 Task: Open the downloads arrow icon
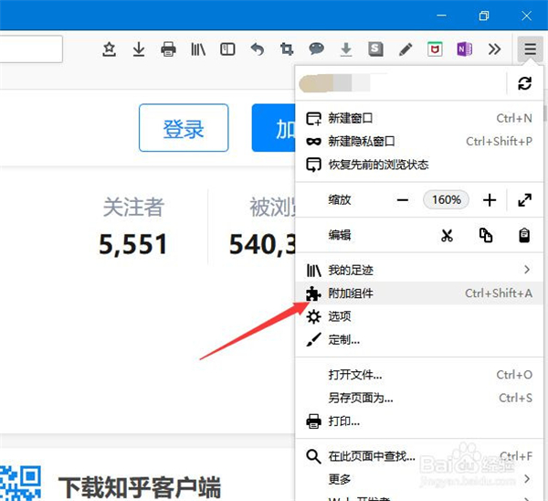(x=139, y=49)
